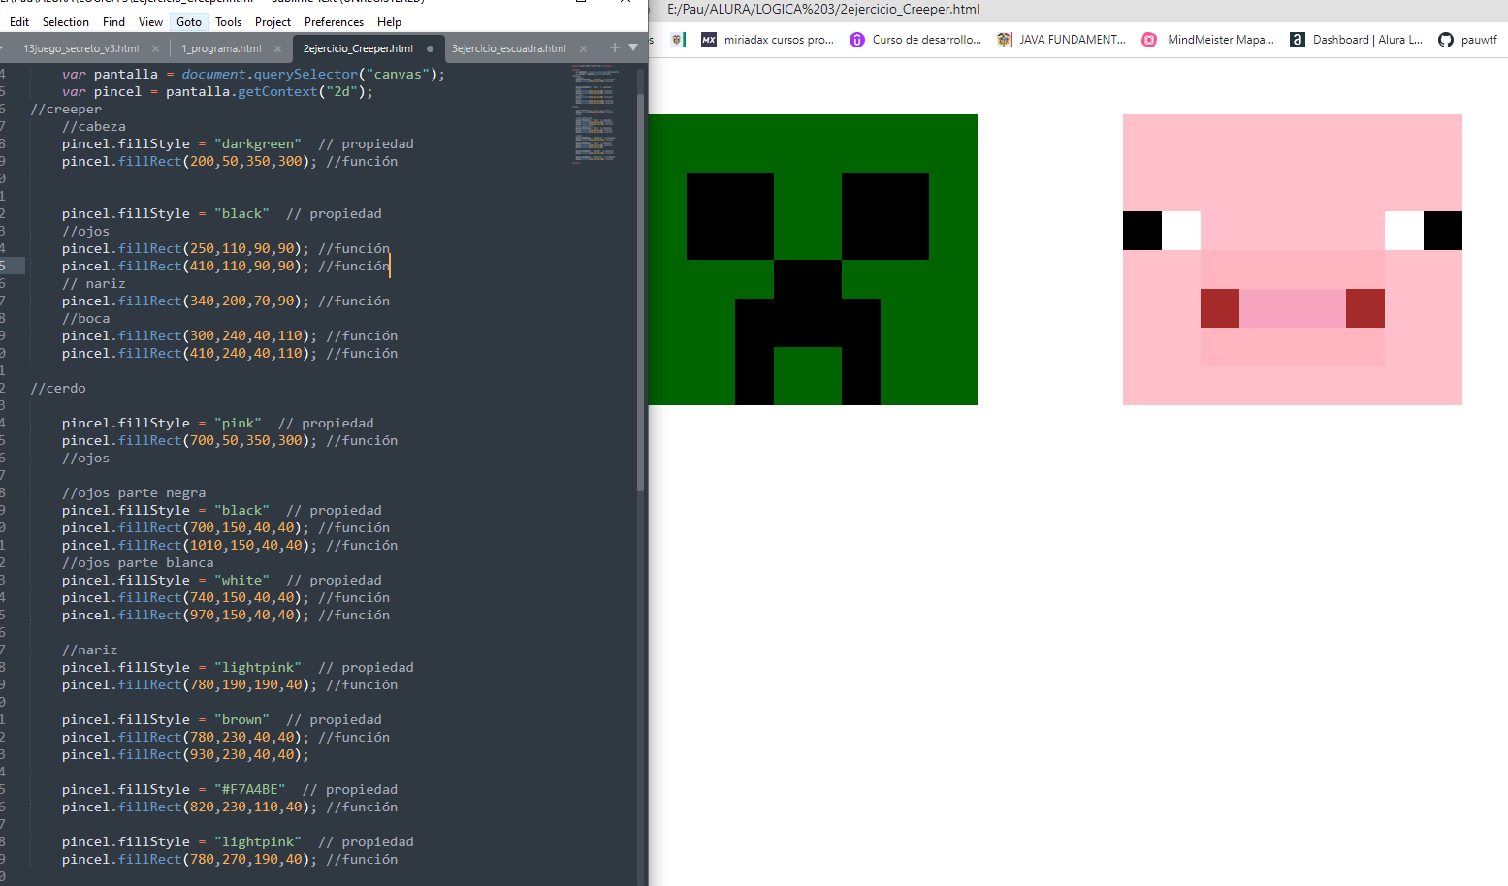
Task: Open the Tools menu
Action: (x=229, y=21)
